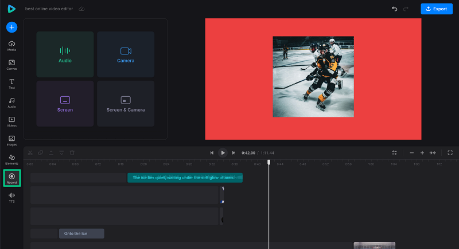Choose the Camera recording option

point(126,54)
